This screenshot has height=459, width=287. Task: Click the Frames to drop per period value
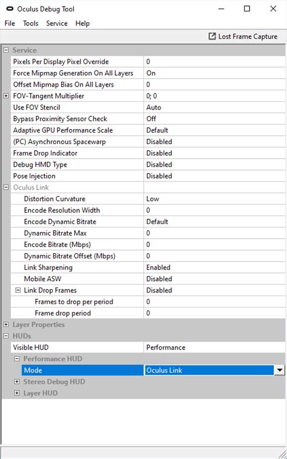click(x=214, y=302)
